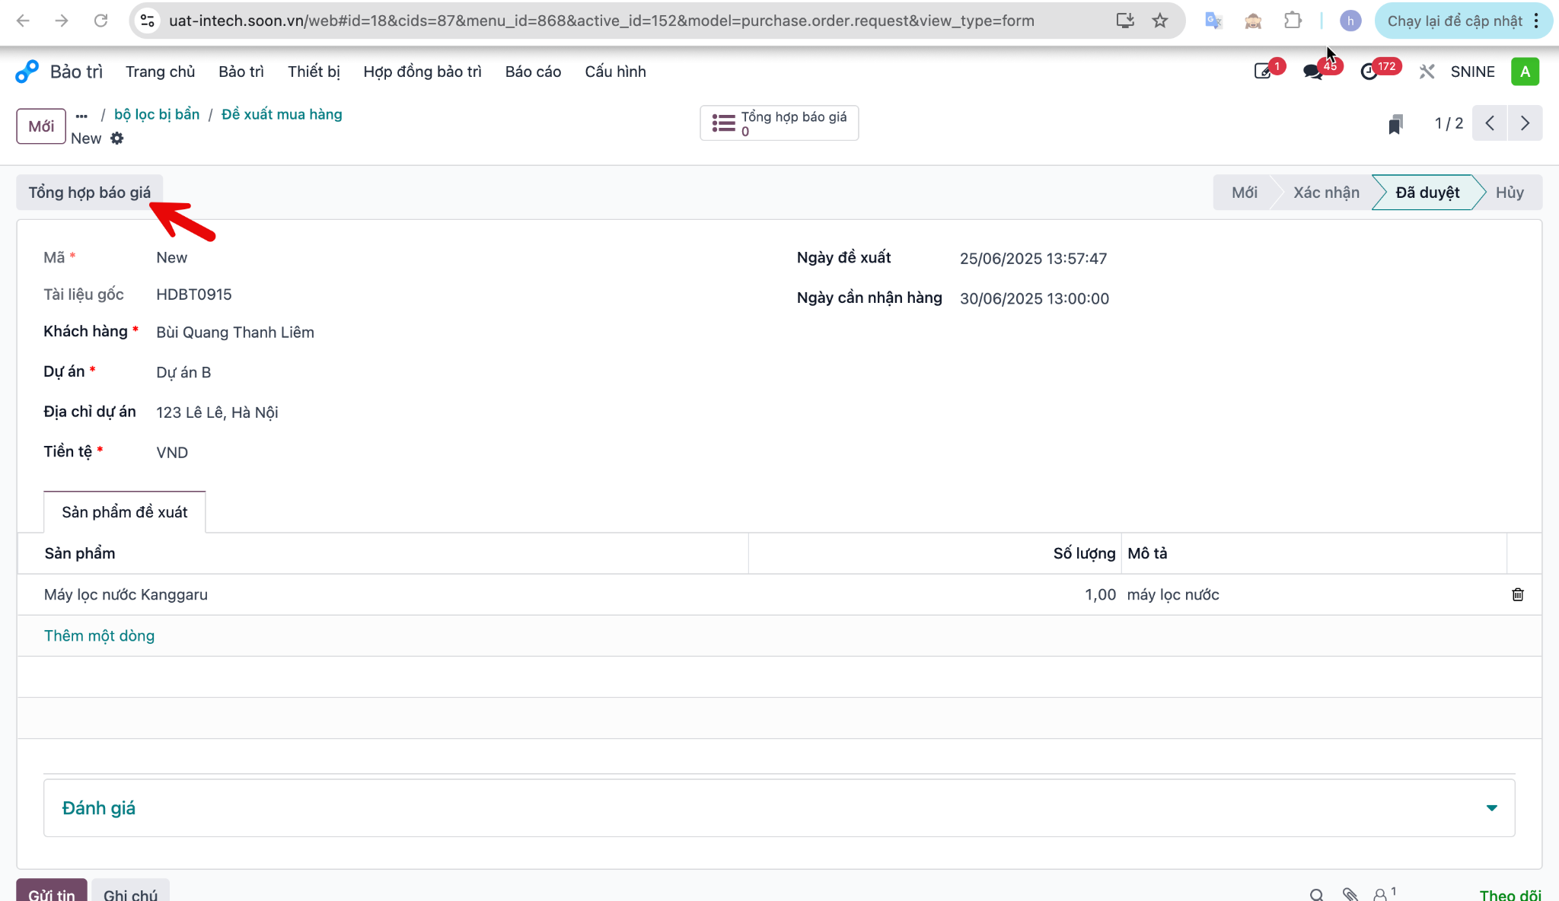This screenshot has width=1559, height=901.
Task: Click the Thêm một dòng link
Action: tap(99, 636)
